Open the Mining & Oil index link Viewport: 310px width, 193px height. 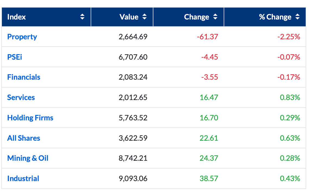tap(28, 158)
